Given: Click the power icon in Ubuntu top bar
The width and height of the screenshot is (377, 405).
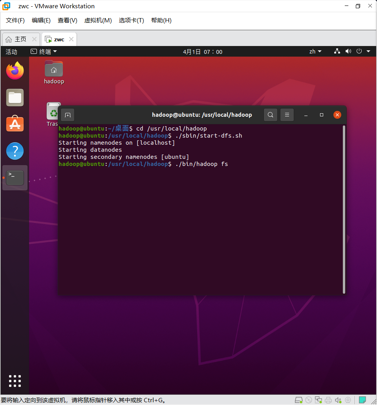Looking at the screenshot, I should tap(359, 51).
